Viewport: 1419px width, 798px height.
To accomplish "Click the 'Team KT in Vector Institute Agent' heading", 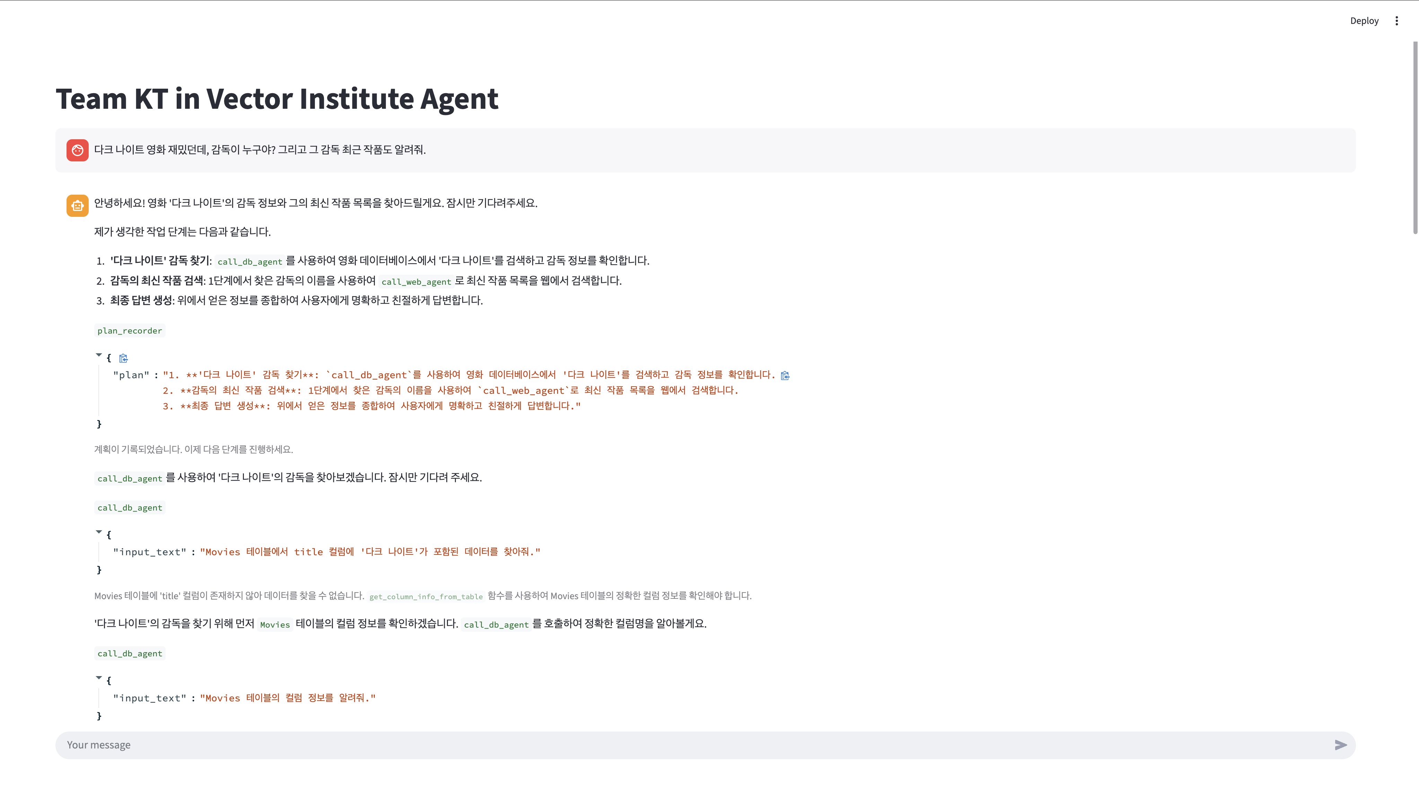I will 277,99.
